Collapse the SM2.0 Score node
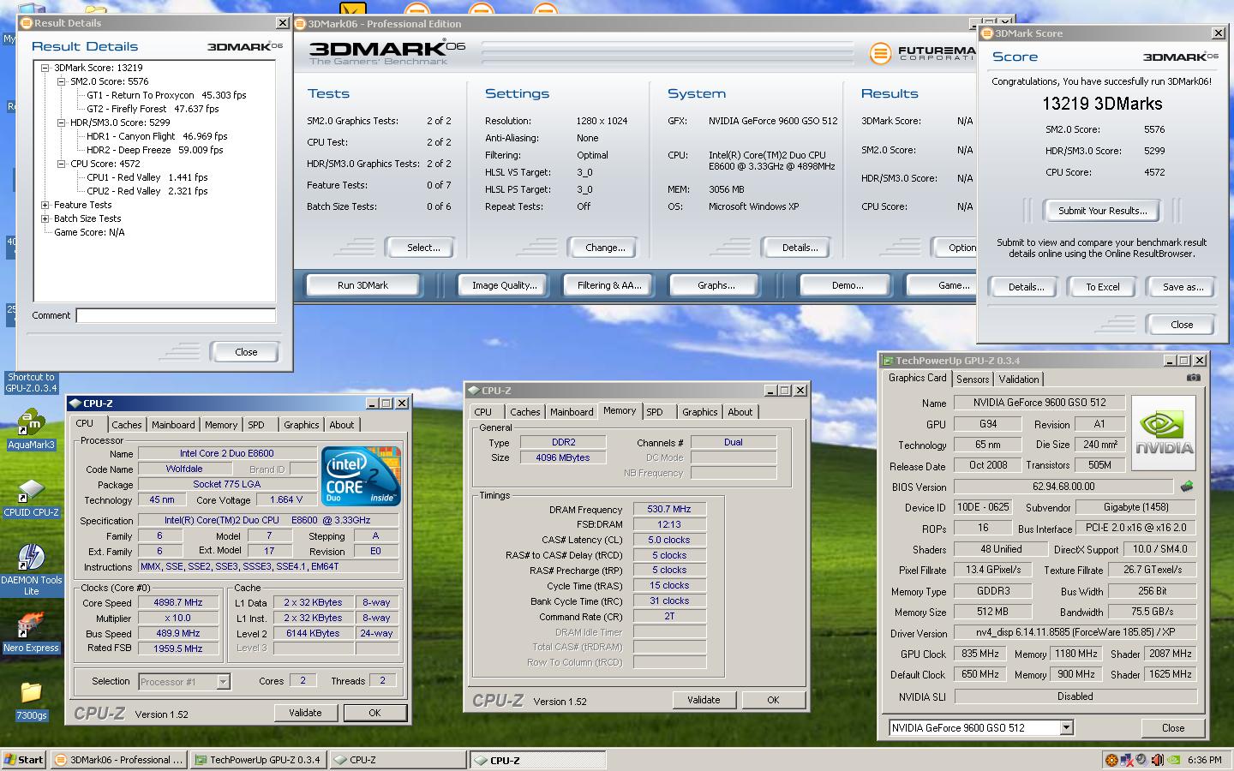 point(61,81)
